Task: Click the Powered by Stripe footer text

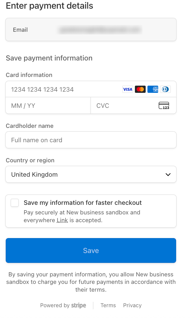Action: pos(63,305)
